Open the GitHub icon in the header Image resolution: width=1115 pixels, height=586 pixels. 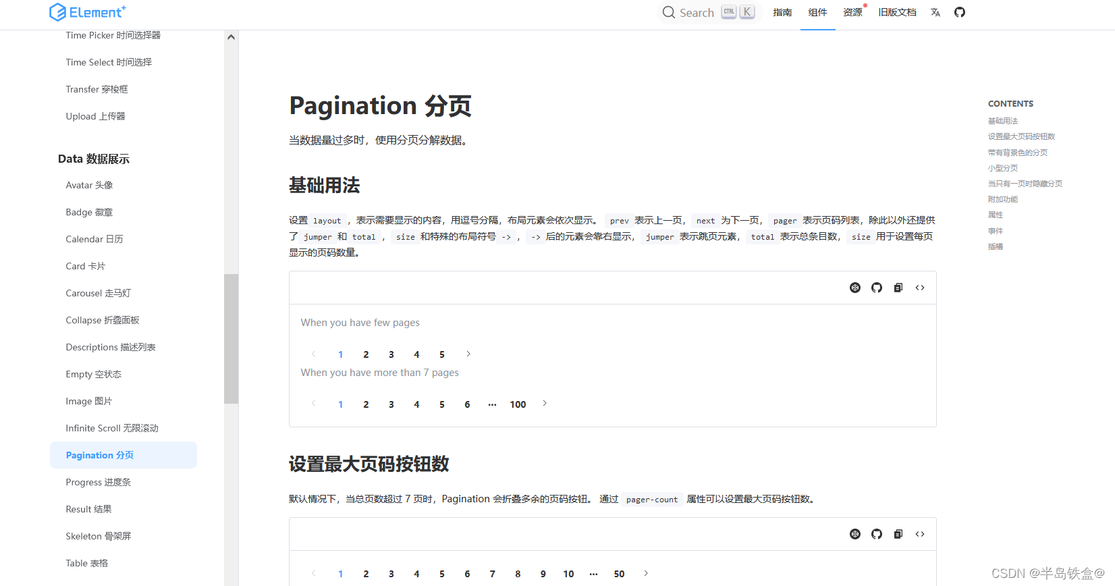(960, 12)
